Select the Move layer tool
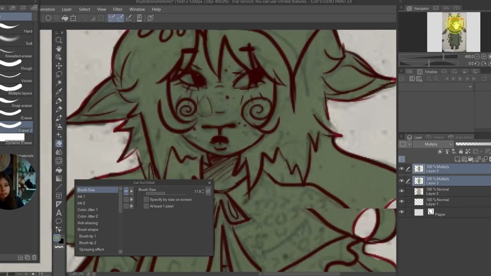The width and height of the screenshot is (491, 276). [59, 66]
